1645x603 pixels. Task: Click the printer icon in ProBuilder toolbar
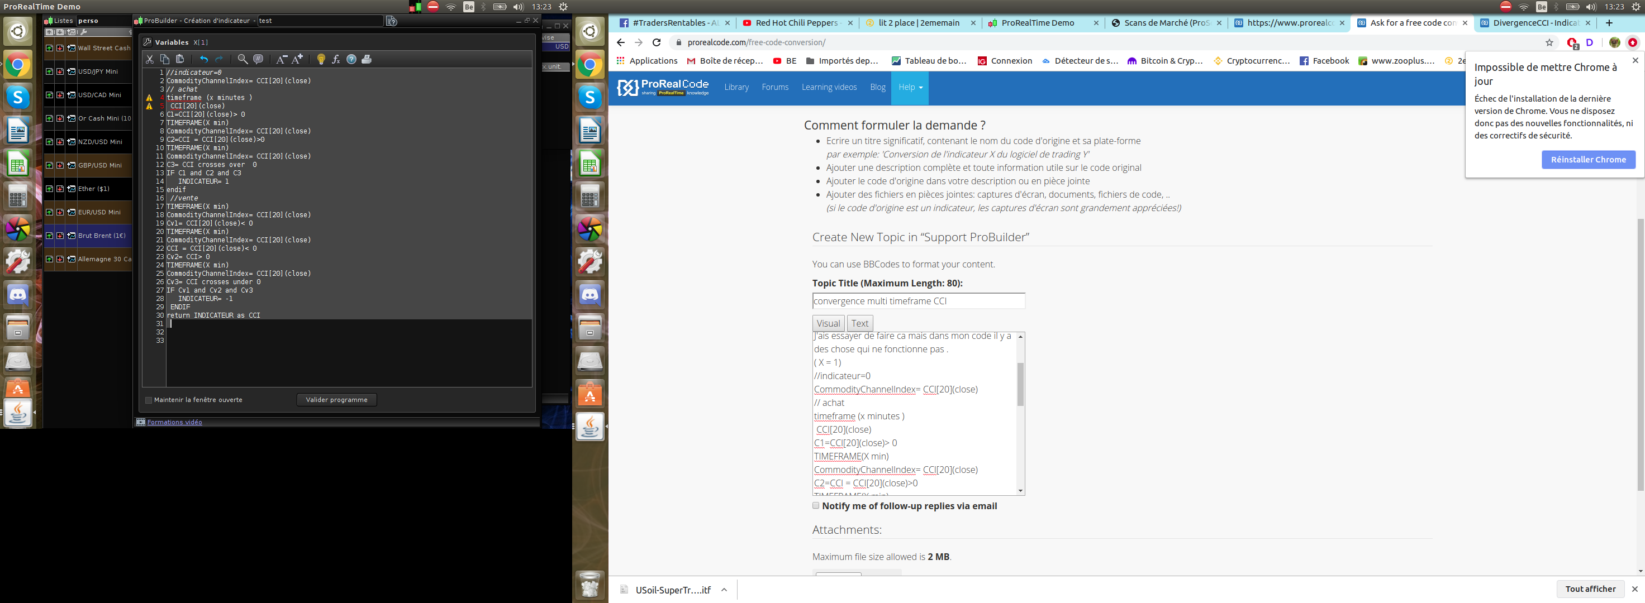click(x=367, y=59)
